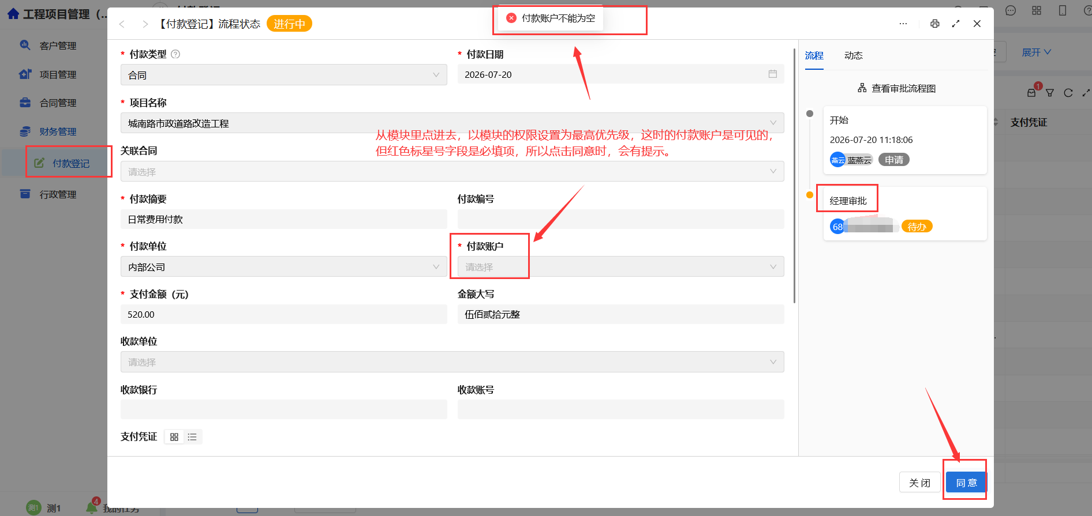Expand the 收款单位 dropdown
The width and height of the screenshot is (1092, 516).
(x=452, y=362)
